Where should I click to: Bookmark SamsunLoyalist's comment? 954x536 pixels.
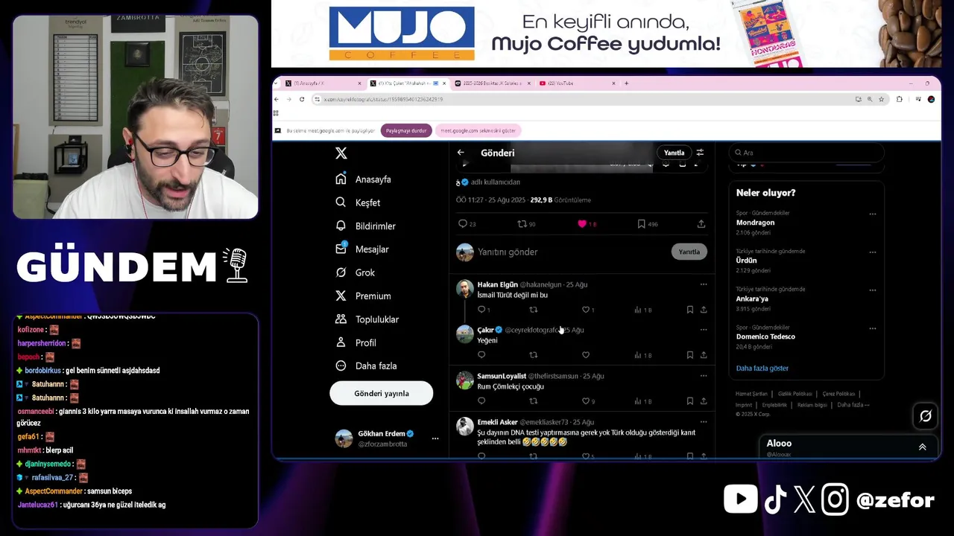coord(690,401)
